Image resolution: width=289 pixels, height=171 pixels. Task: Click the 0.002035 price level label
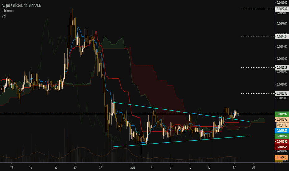click(282, 93)
